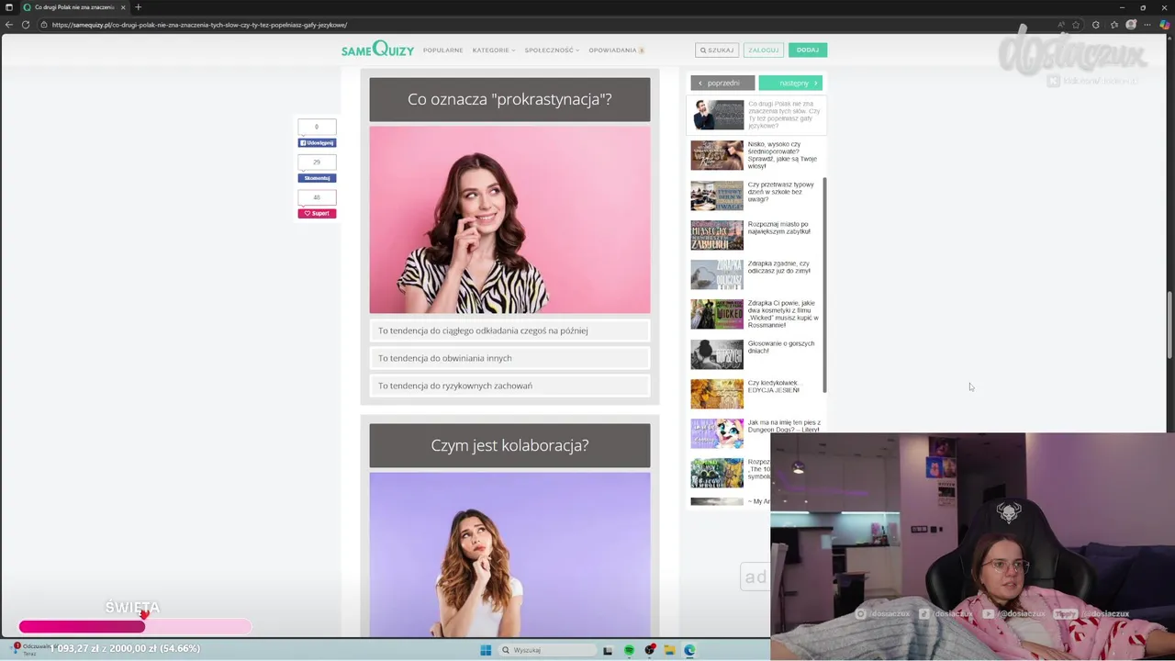Click the Zaloguj login button
Viewport: 1175px width, 661px height.
[763, 50]
